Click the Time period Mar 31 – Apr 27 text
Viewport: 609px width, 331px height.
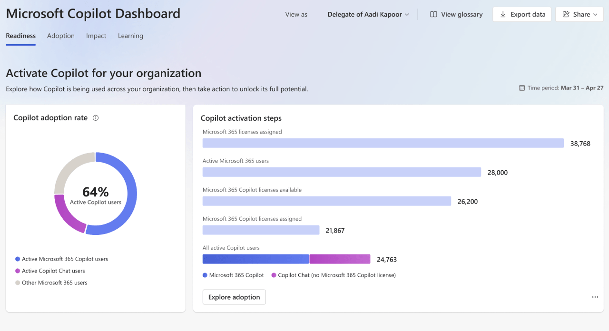[x=565, y=88]
